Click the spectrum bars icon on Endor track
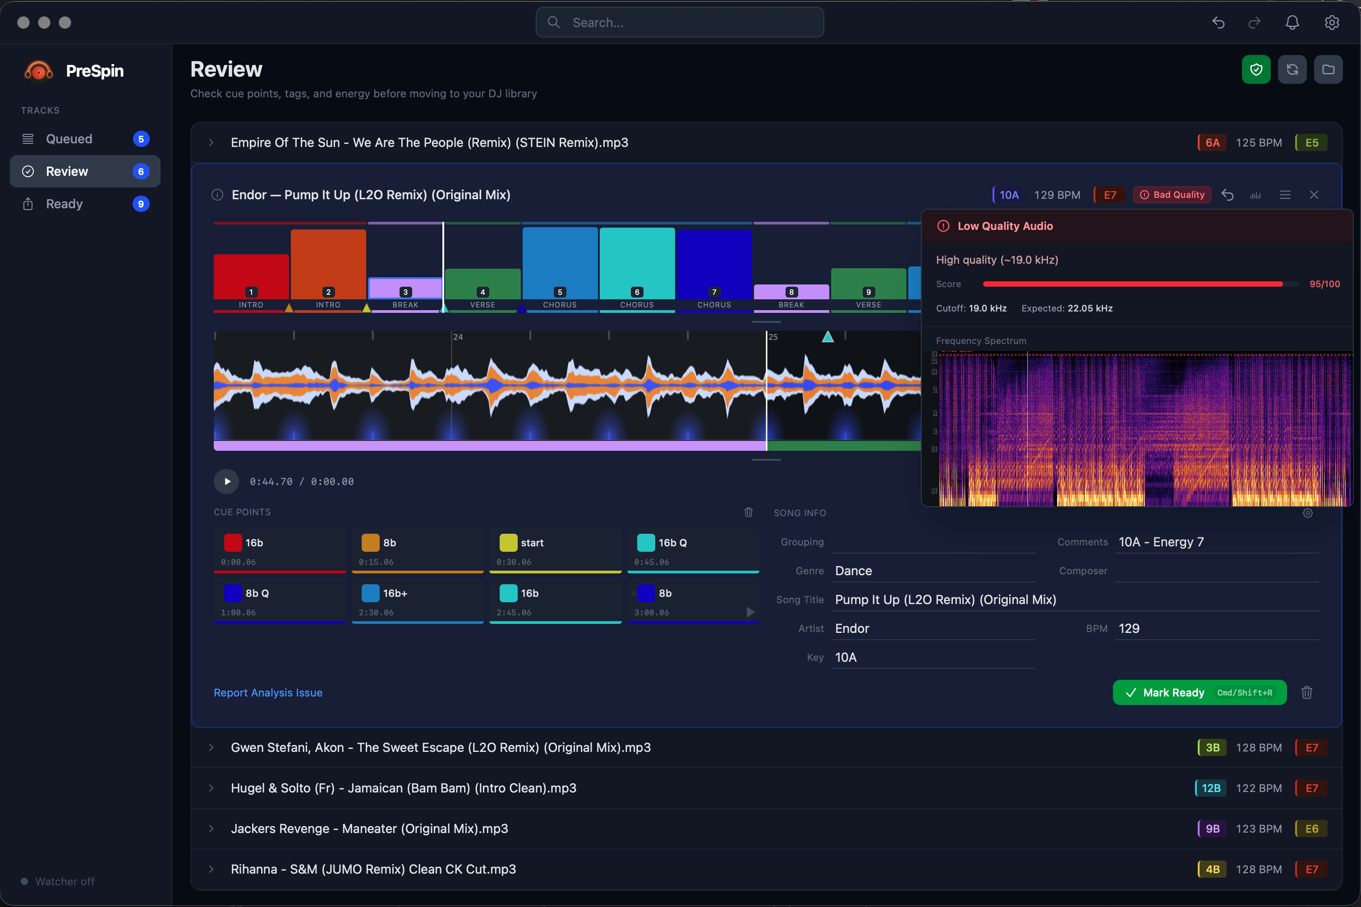The image size is (1361, 907). pos(1255,195)
